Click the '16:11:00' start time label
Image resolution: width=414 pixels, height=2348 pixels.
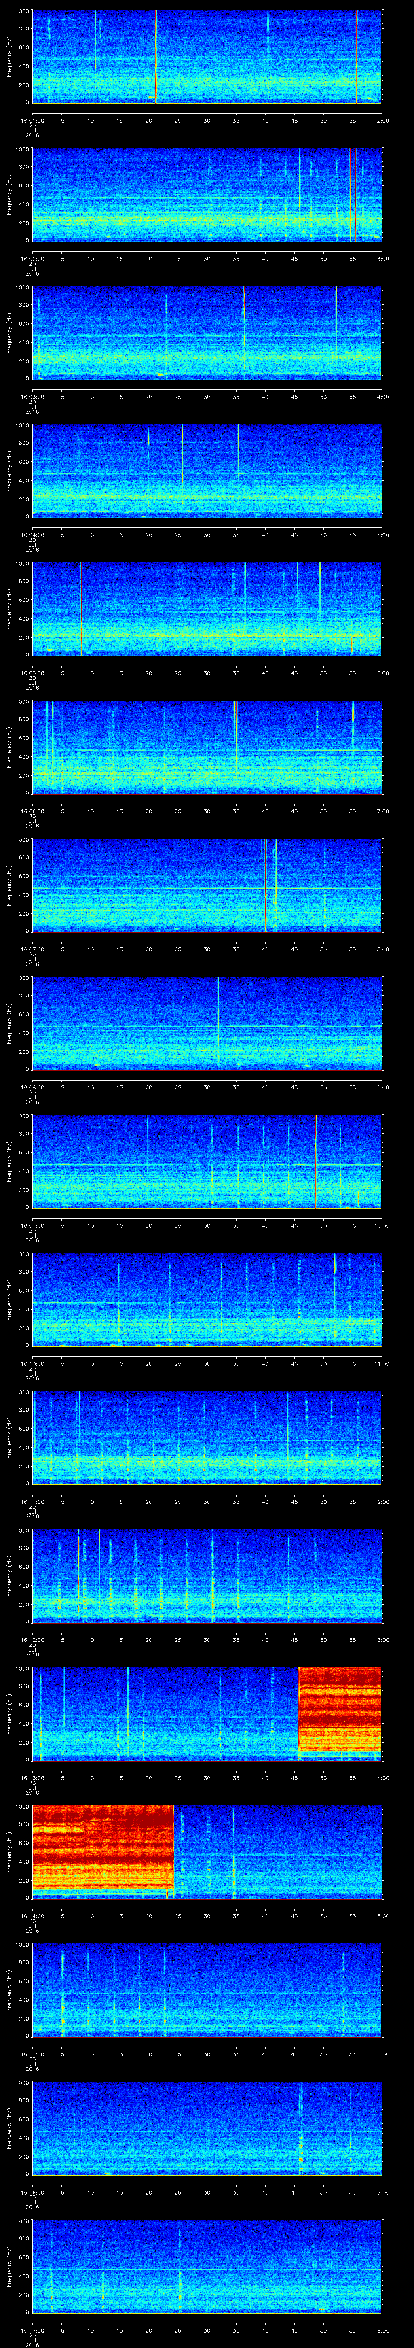(x=32, y=1502)
